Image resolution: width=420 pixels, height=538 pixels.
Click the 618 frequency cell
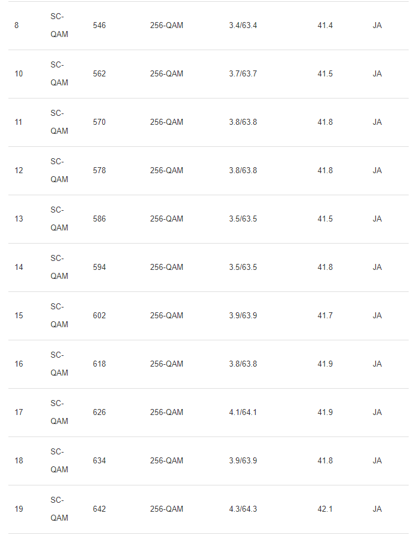[99, 364]
